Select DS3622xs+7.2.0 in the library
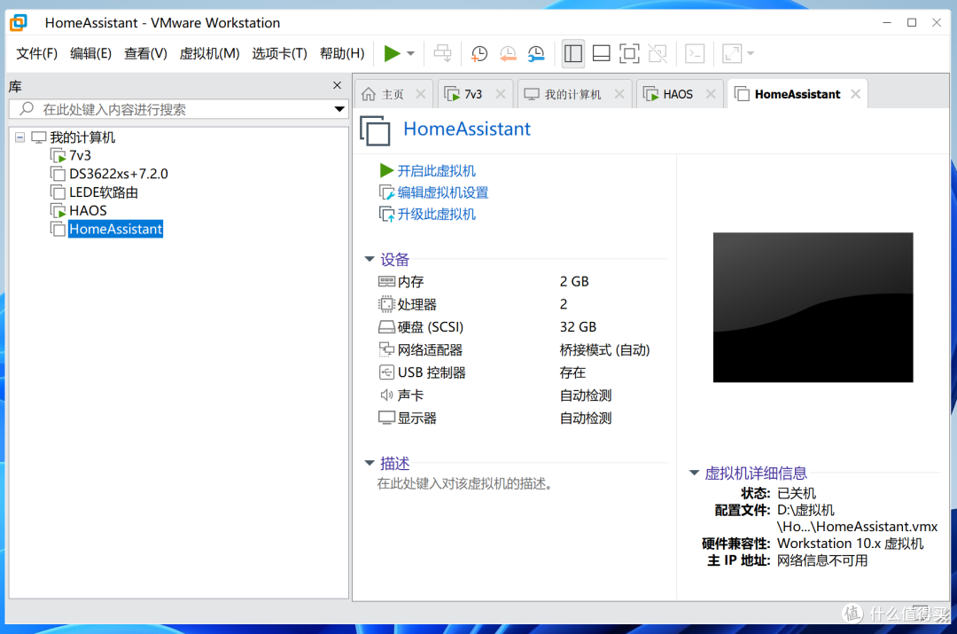957x634 pixels. [x=119, y=174]
